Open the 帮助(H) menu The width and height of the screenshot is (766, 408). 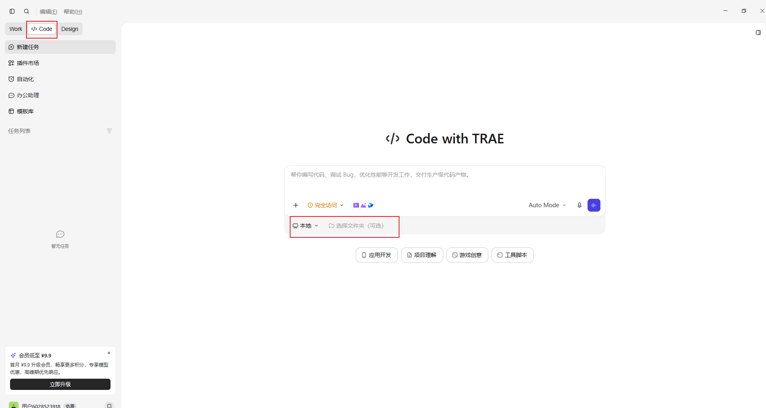tap(73, 12)
